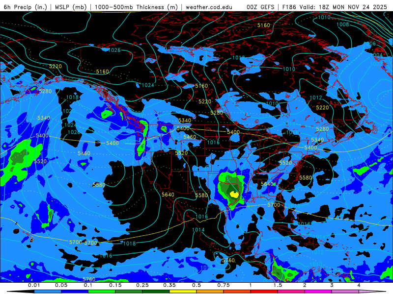Click the '5760' thickness label south of Mexico

click(228, 260)
